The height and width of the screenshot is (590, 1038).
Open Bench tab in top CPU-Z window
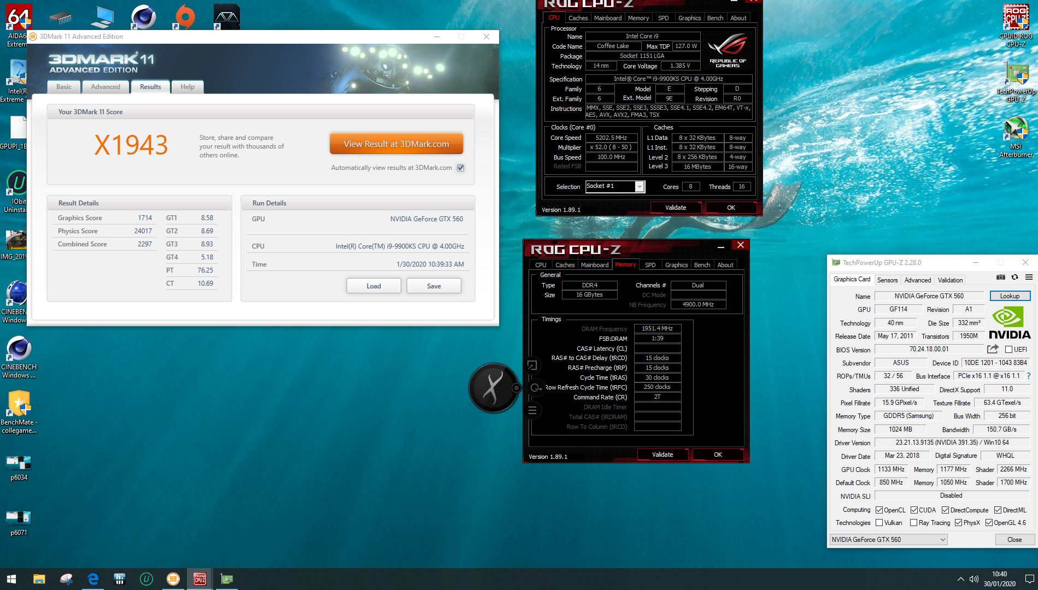(x=715, y=18)
